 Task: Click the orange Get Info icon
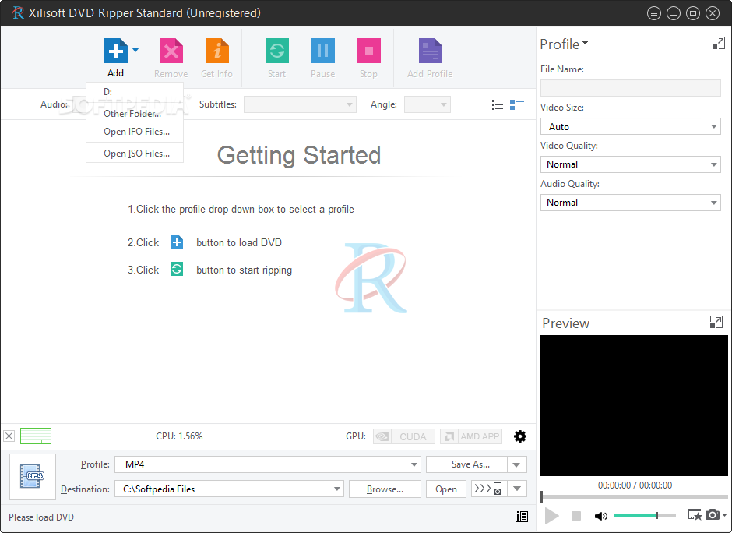[217, 51]
